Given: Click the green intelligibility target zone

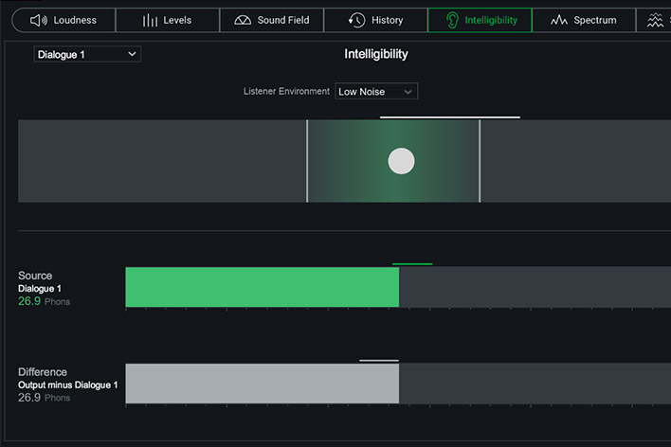Looking at the screenshot, I should pyautogui.click(x=393, y=161).
